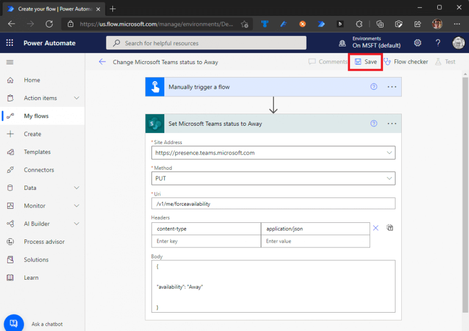
Task: Click the application/json header value field
Action: tap(315, 229)
